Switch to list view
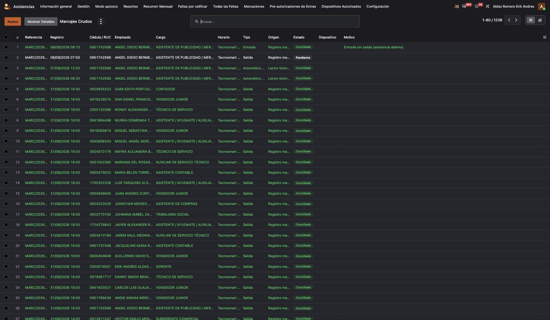This screenshot has width=550, height=320. (531, 20)
